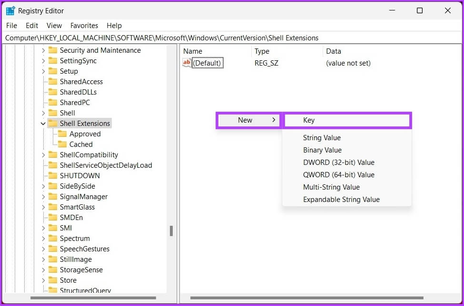Click the SharedPC folder icon
This screenshot has height=306, width=464.
(x=53, y=103)
